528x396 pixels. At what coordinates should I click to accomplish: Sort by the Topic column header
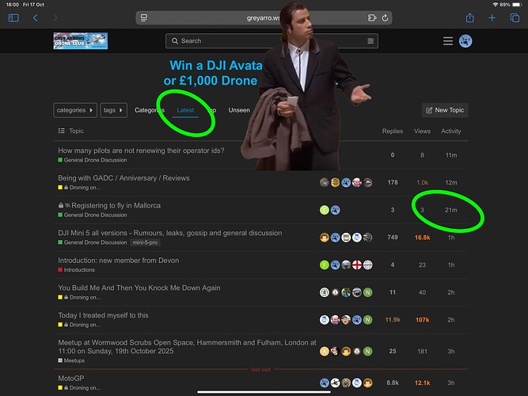click(x=77, y=131)
